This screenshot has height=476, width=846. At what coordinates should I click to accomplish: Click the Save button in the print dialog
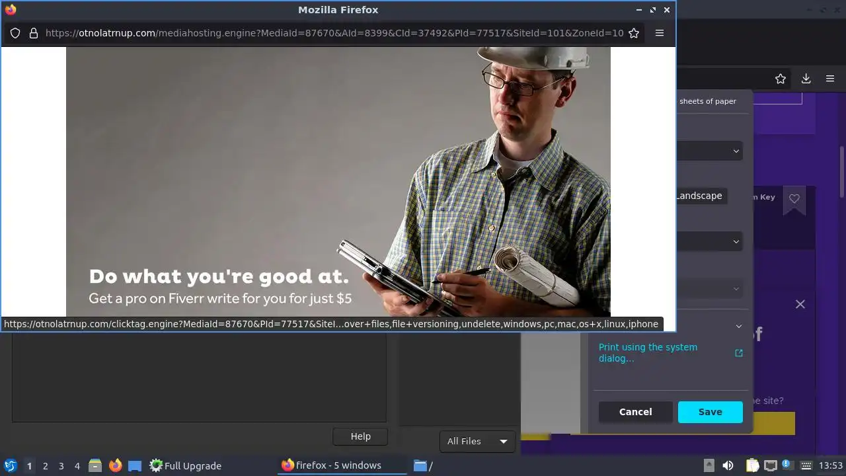tap(710, 412)
